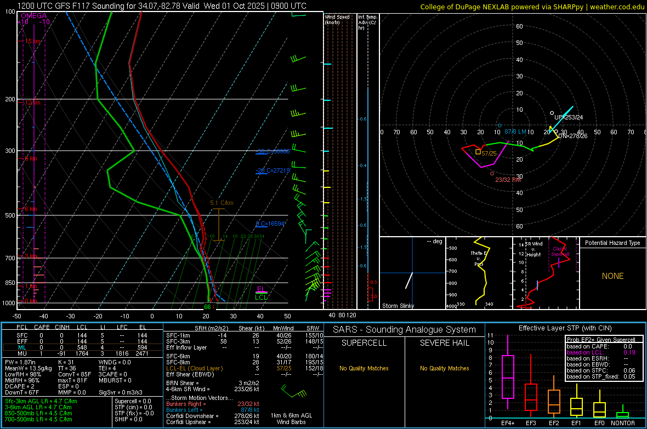Click the SARS - Sounding Analogue System heading

coord(405,329)
